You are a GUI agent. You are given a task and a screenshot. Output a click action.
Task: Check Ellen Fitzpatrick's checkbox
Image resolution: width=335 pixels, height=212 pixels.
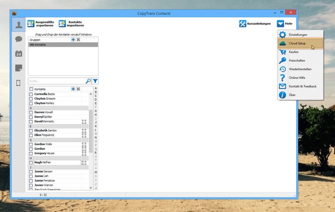point(31,135)
